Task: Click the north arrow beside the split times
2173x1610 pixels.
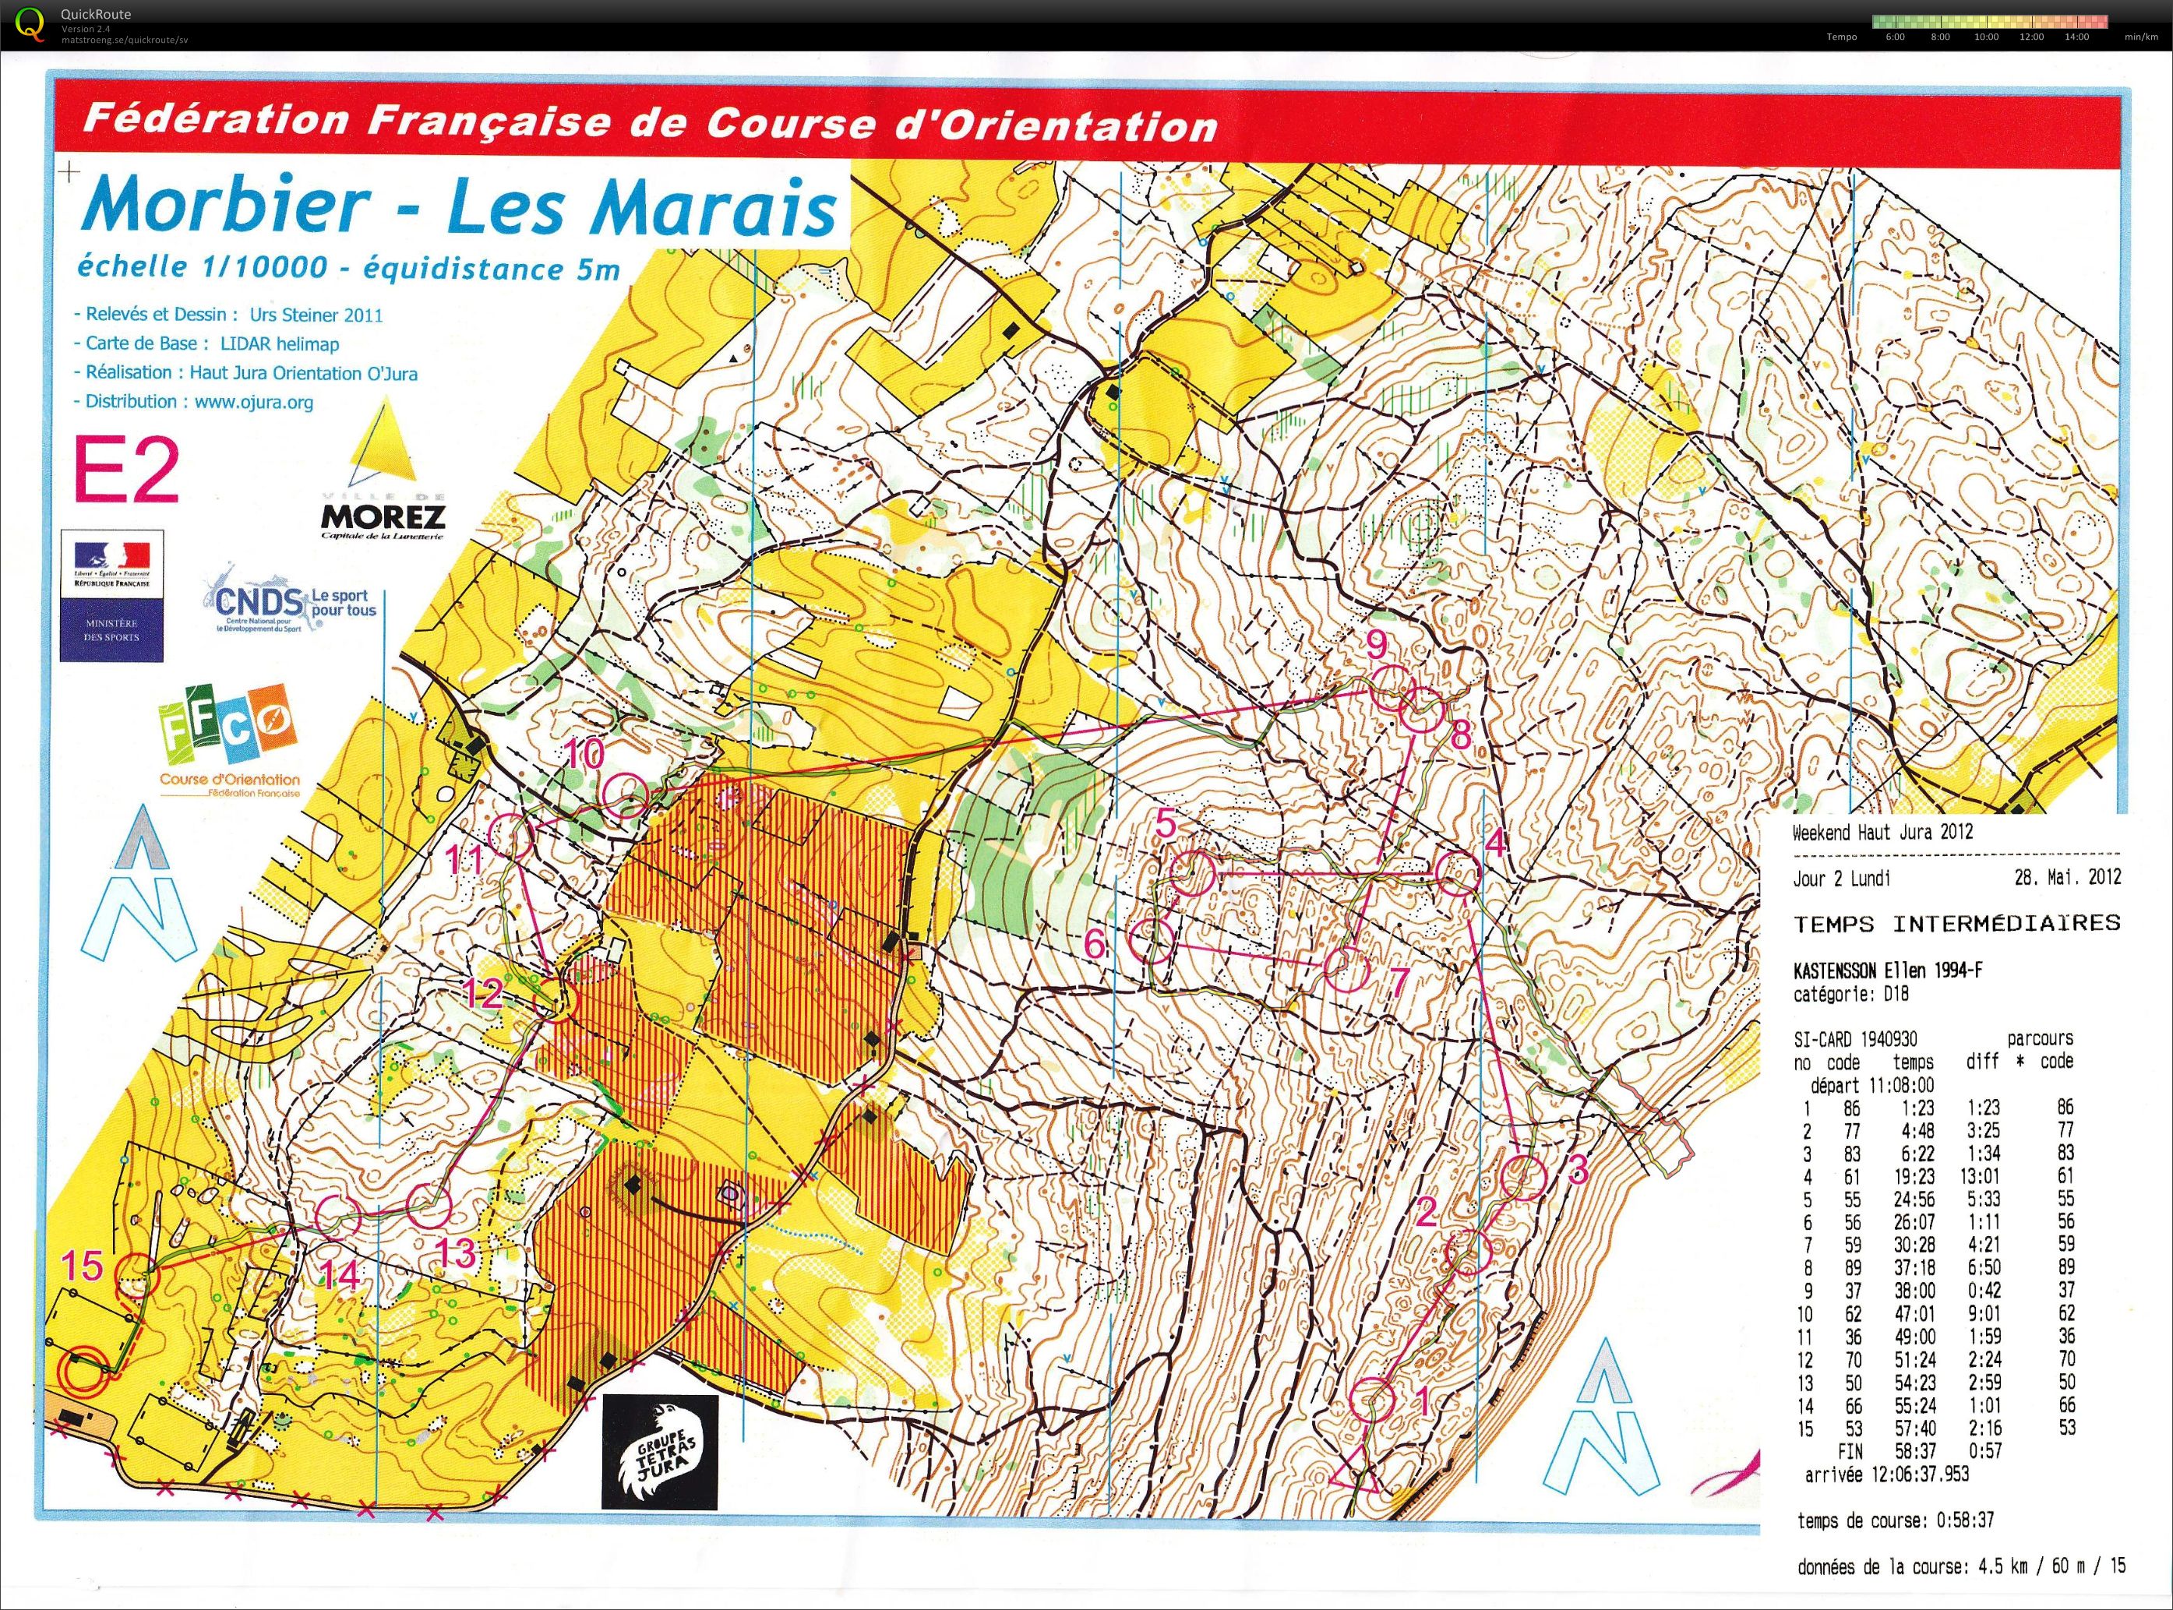Action: tap(1601, 1417)
